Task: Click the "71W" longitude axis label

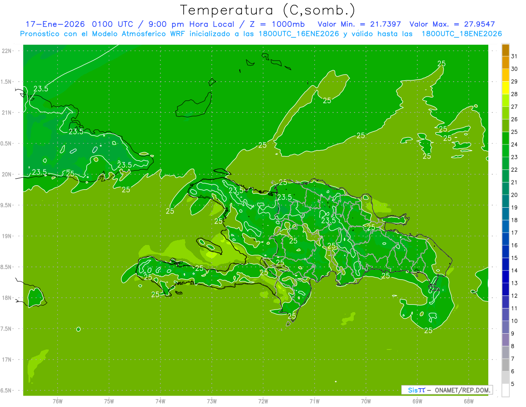Action: coord(314,401)
